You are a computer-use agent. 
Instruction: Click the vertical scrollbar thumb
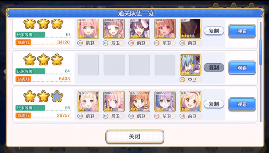point(261,52)
